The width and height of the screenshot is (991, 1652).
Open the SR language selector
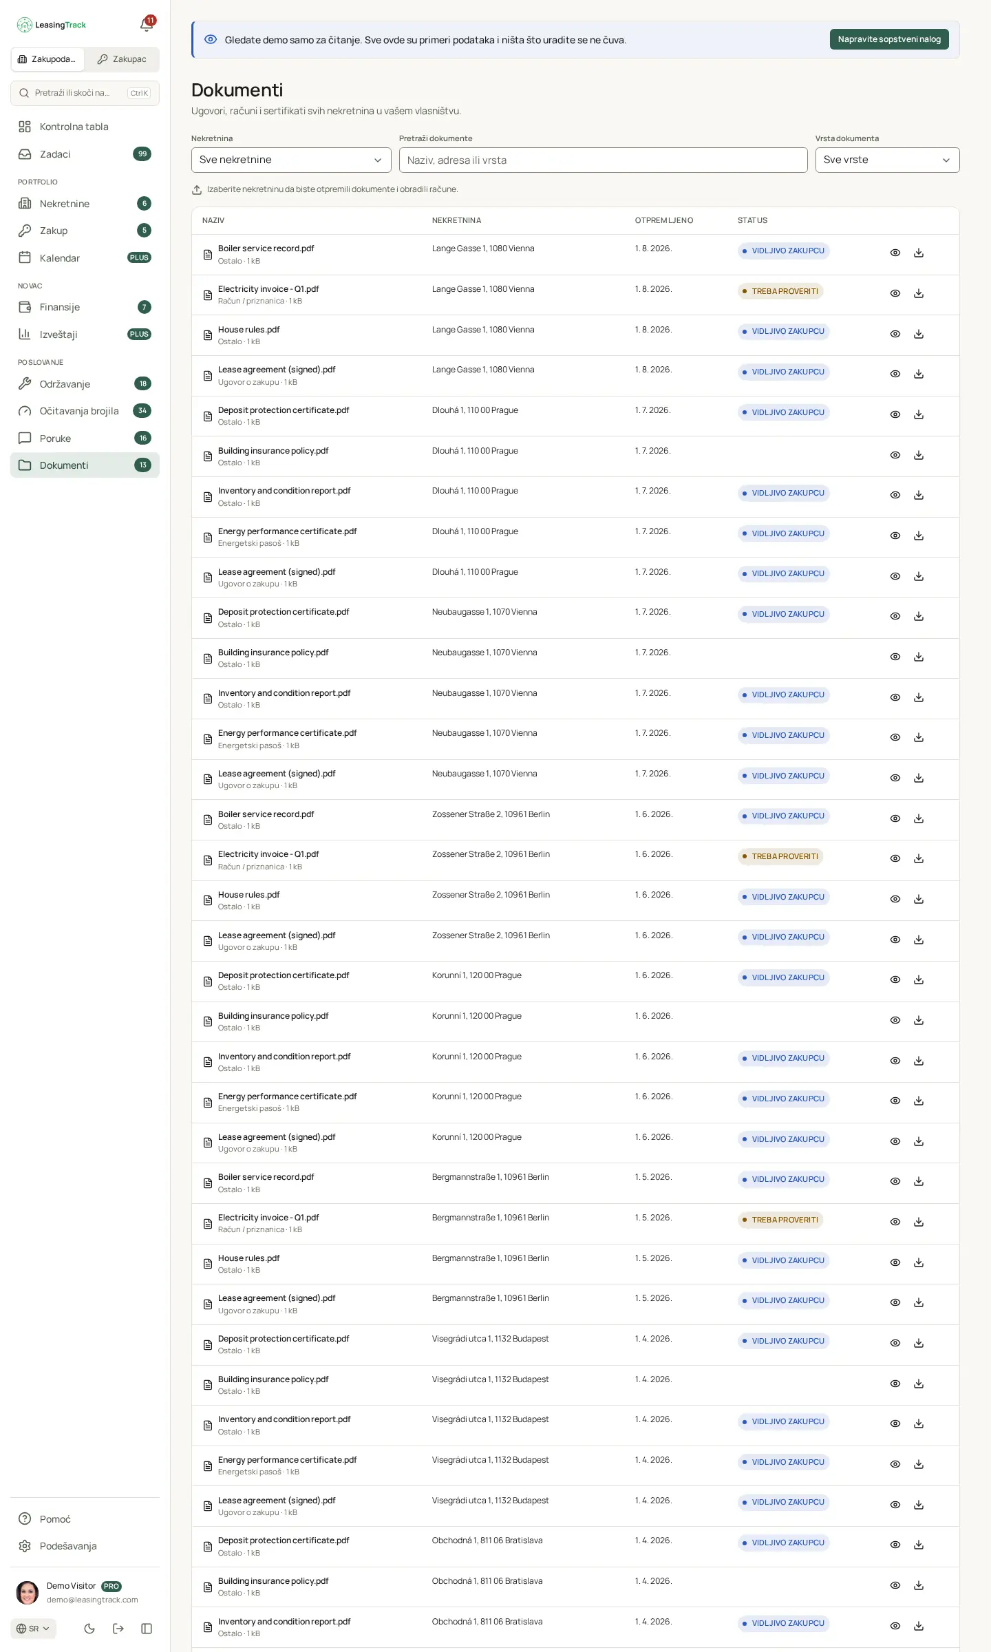(x=33, y=1629)
